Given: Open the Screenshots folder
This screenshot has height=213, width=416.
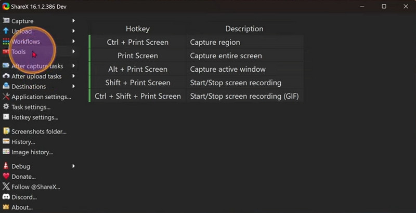Looking at the screenshot, I should (39, 131).
